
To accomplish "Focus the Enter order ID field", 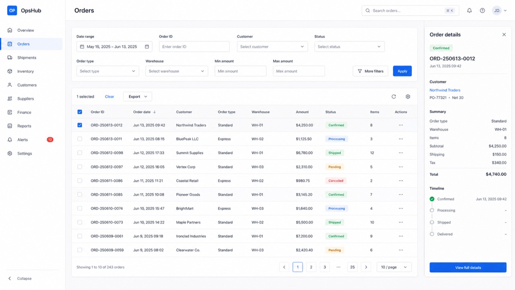I will point(194,47).
